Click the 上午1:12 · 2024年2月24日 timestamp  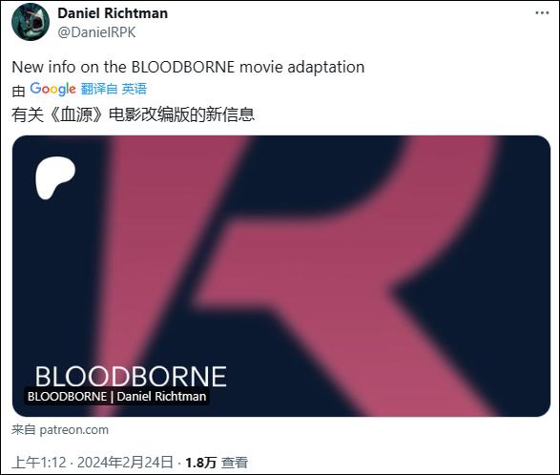(93, 463)
